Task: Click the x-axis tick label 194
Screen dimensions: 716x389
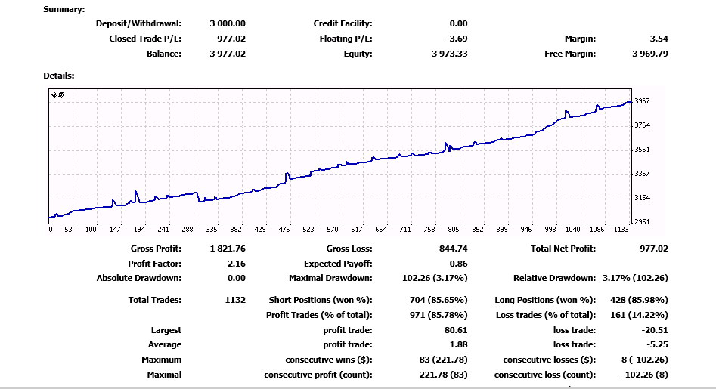Action: 139,230
